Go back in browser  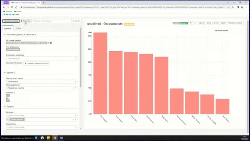(4, 7)
